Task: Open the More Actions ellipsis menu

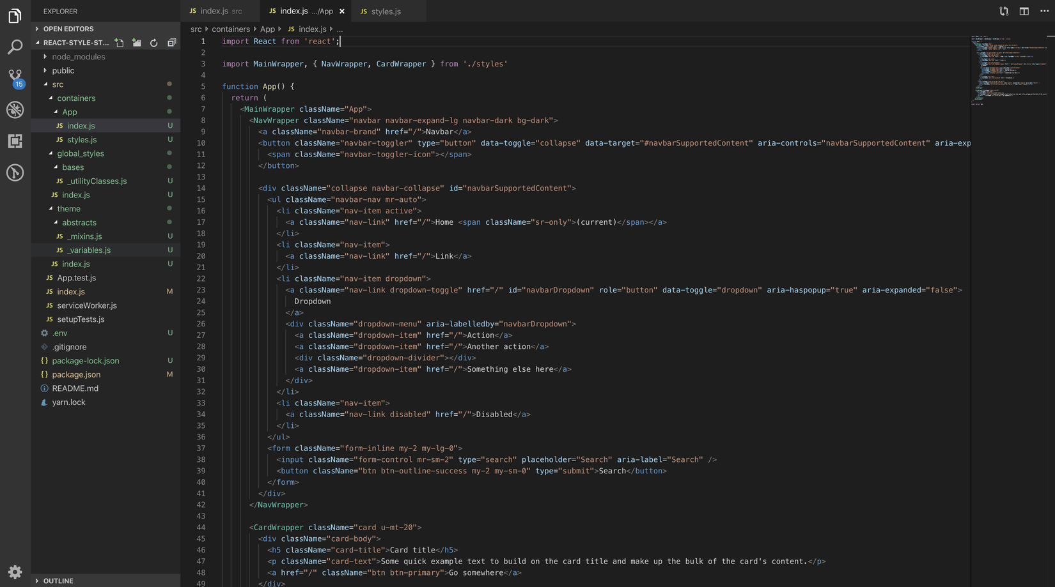Action: click(x=1044, y=11)
